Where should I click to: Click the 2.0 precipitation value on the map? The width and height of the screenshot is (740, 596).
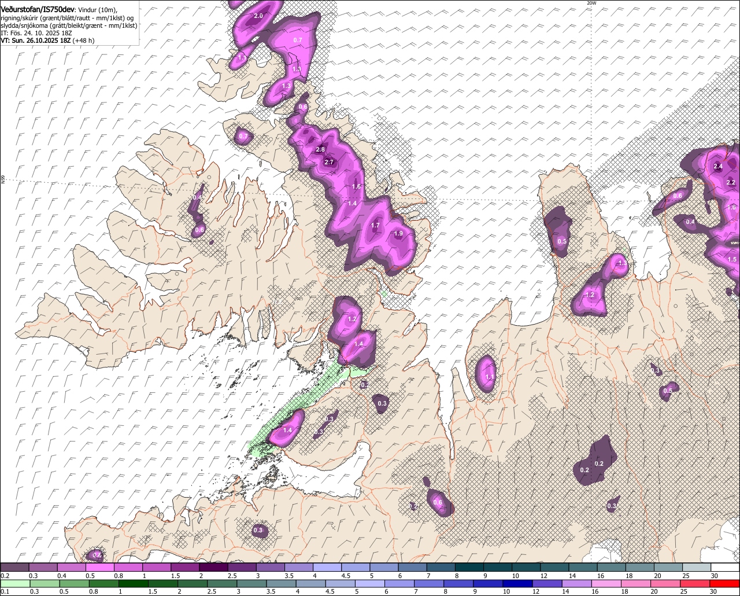coord(258,16)
